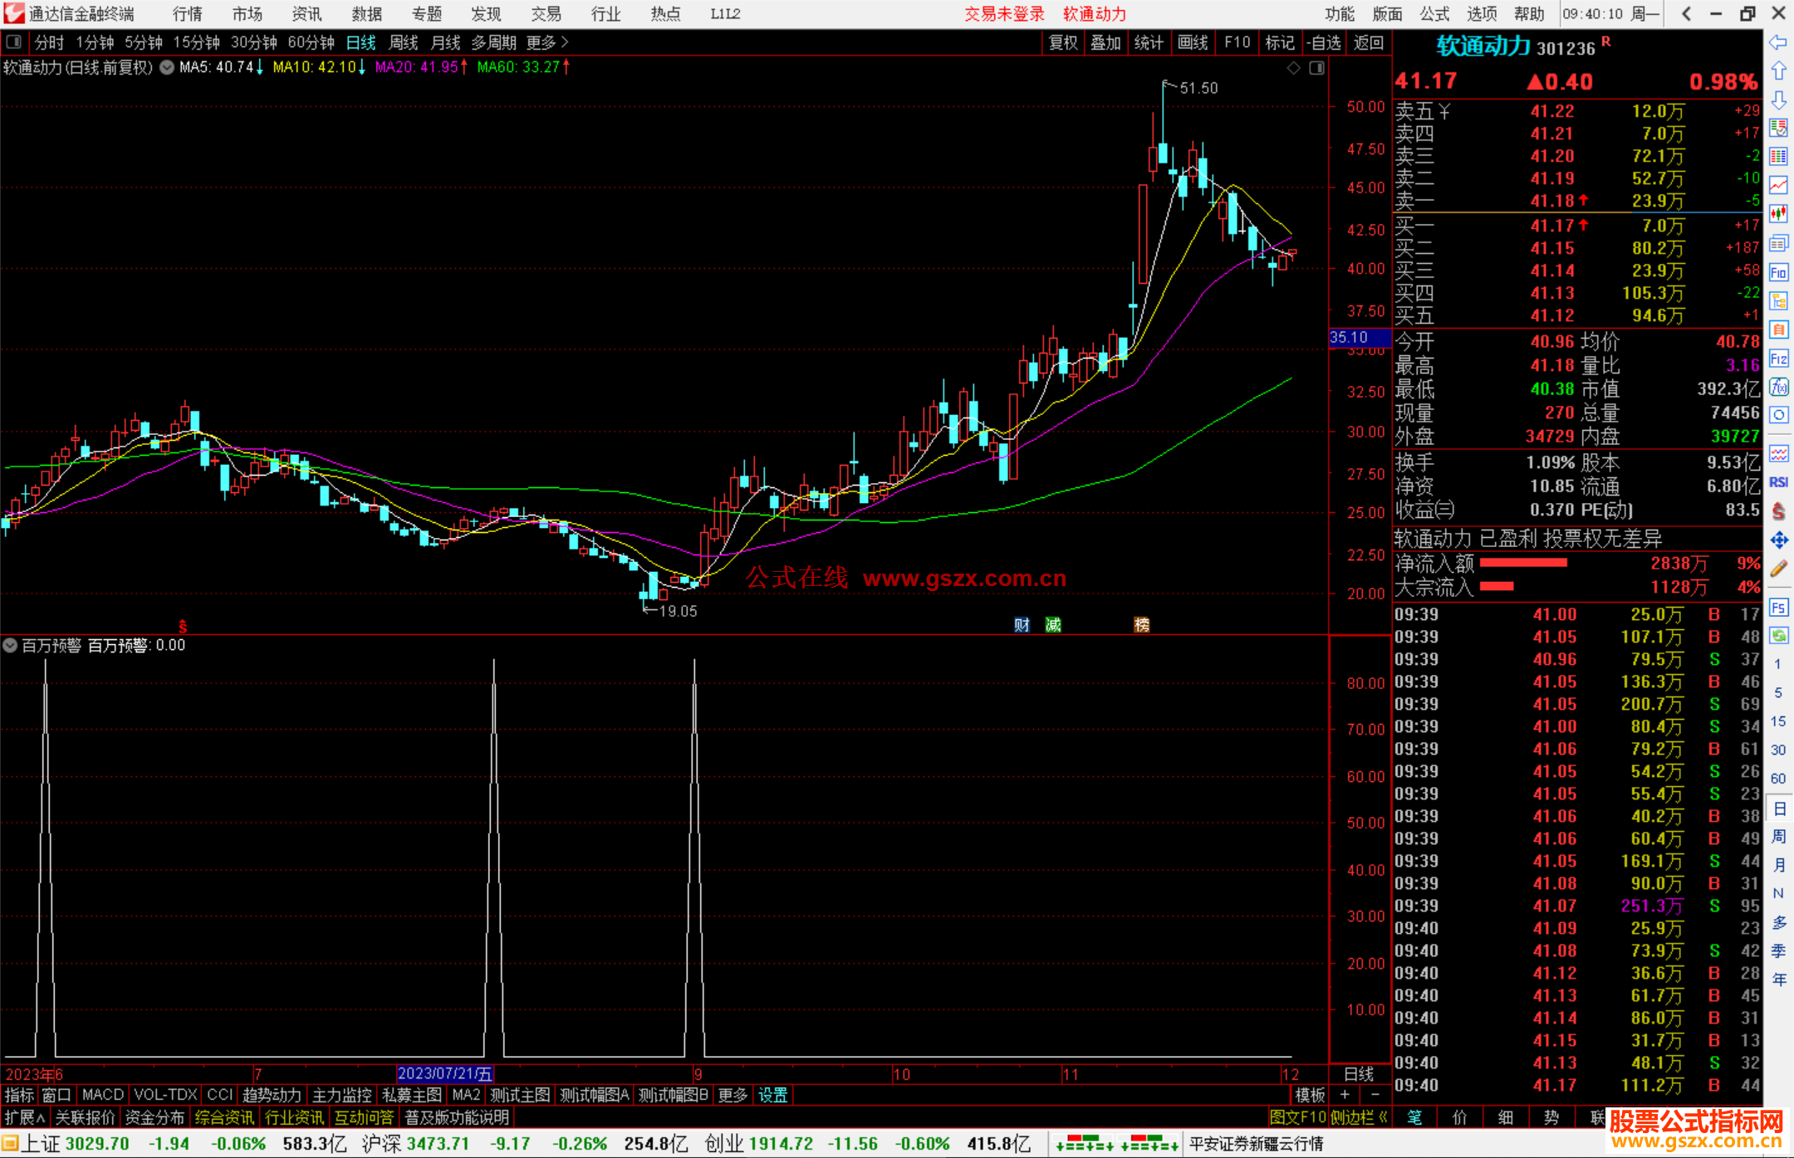Switch to the 周线 period tab
Viewport: 1794px width, 1158px height.
[404, 42]
